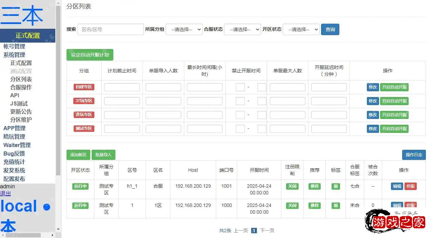Click the 区名/区号 search input field

coord(111,29)
